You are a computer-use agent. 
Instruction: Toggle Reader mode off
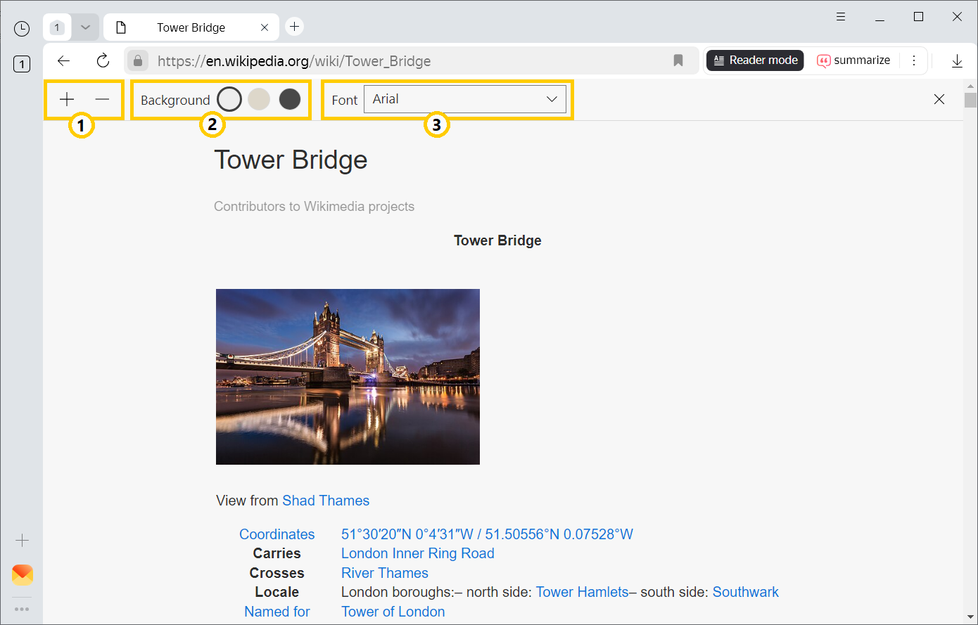click(754, 60)
